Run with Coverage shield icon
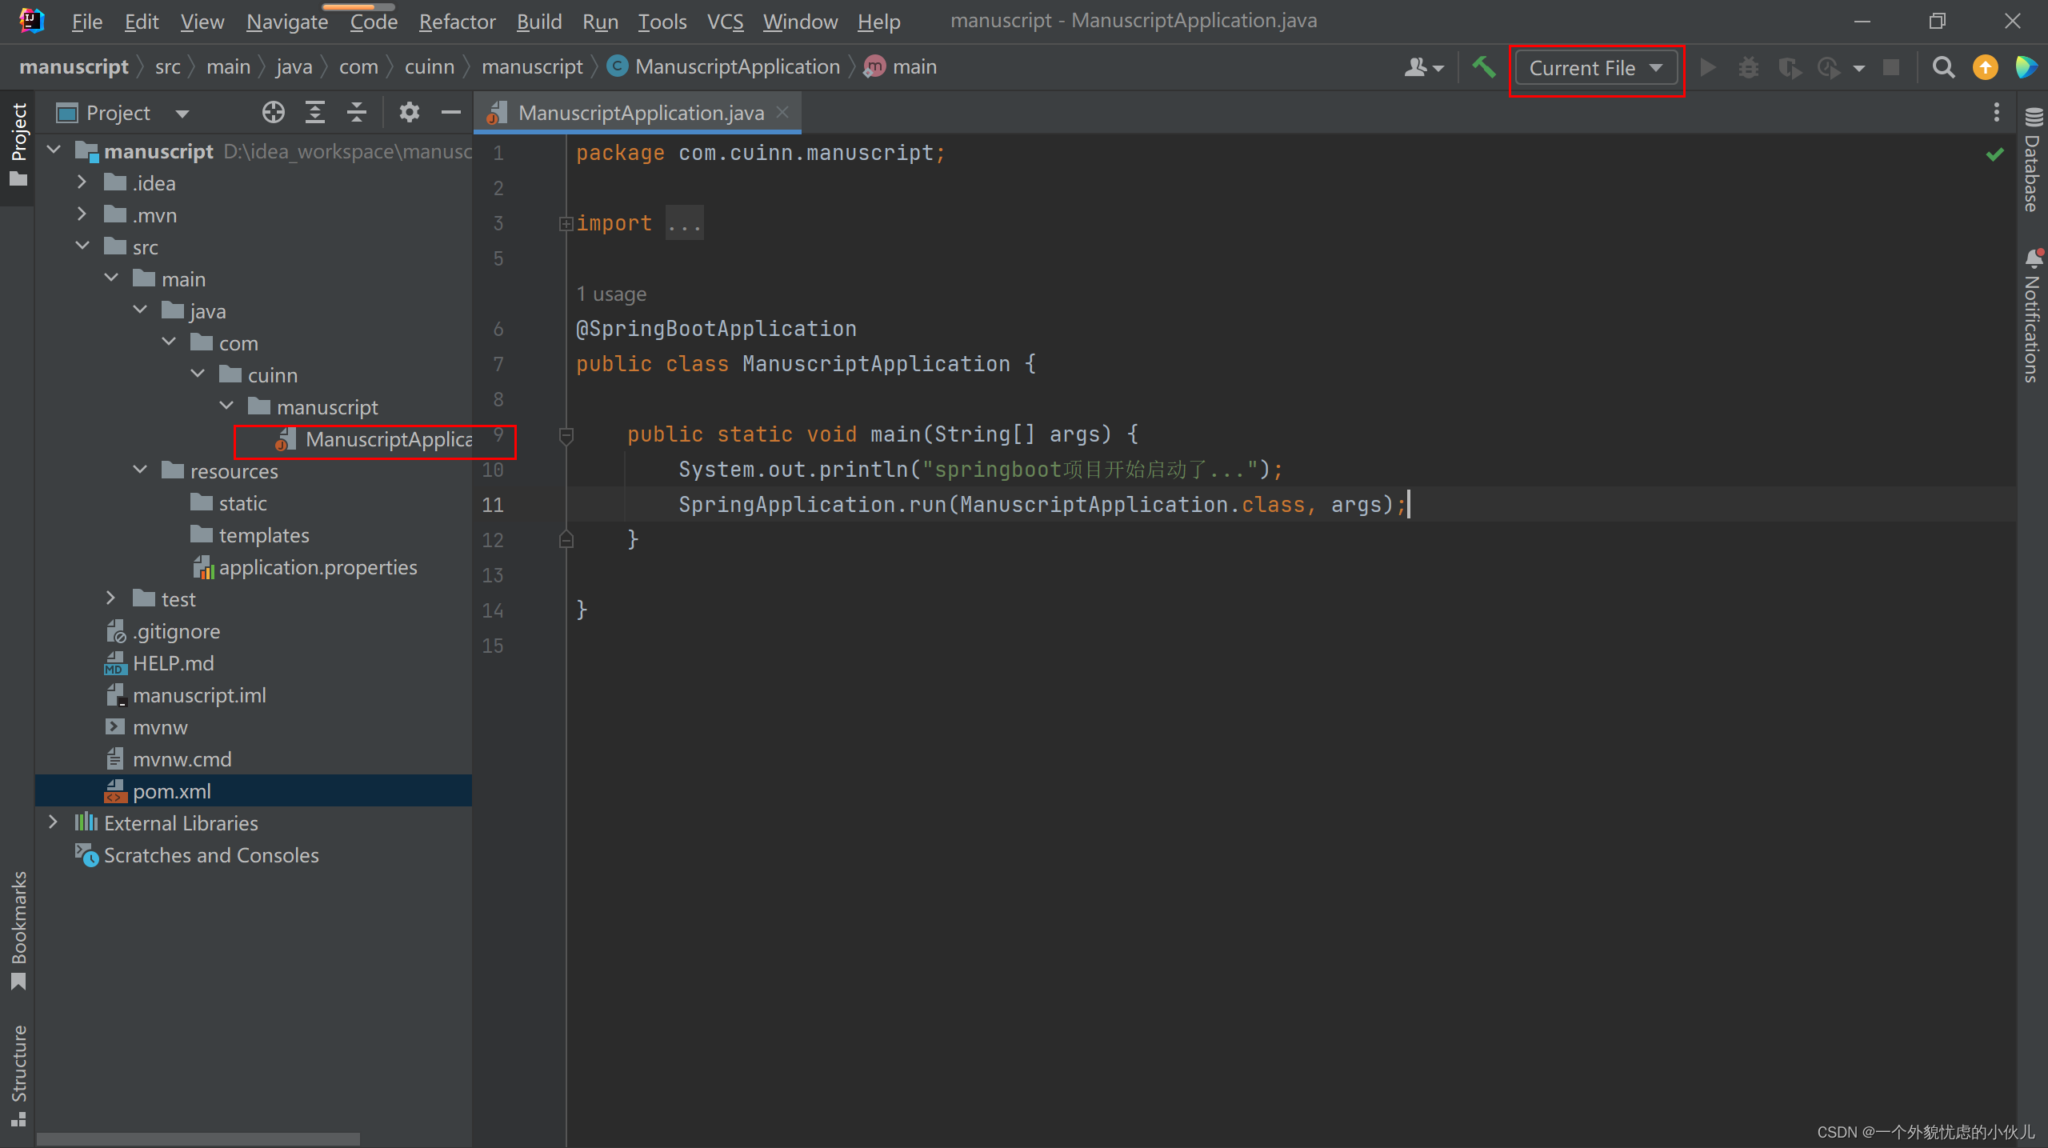Viewport: 2048px width, 1148px height. [x=1790, y=67]
